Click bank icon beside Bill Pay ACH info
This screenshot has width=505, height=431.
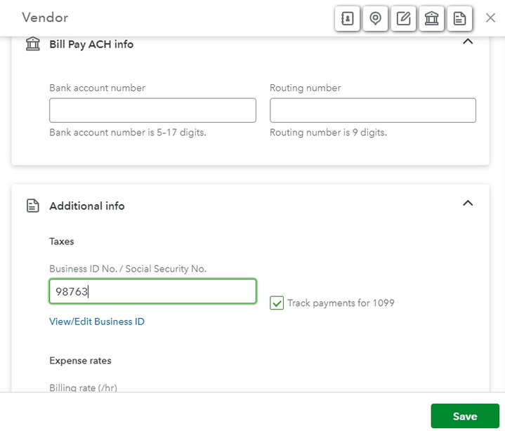32,44
